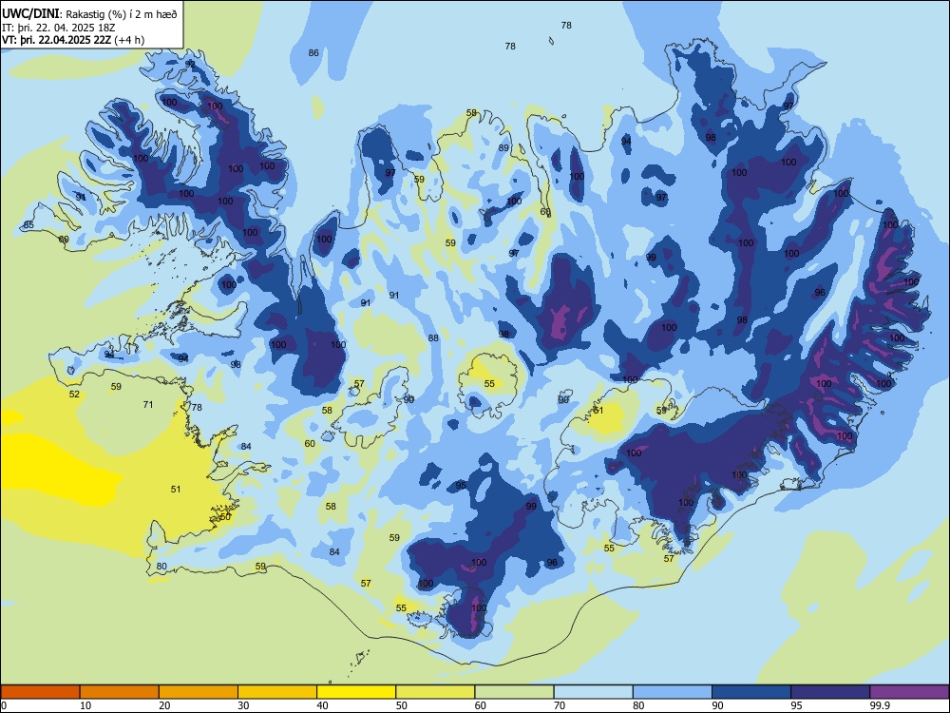Viewport: 950px width, 713px height.
Task: Select the 95–99.9 navy legend swatch
Action: coord(830,692)
